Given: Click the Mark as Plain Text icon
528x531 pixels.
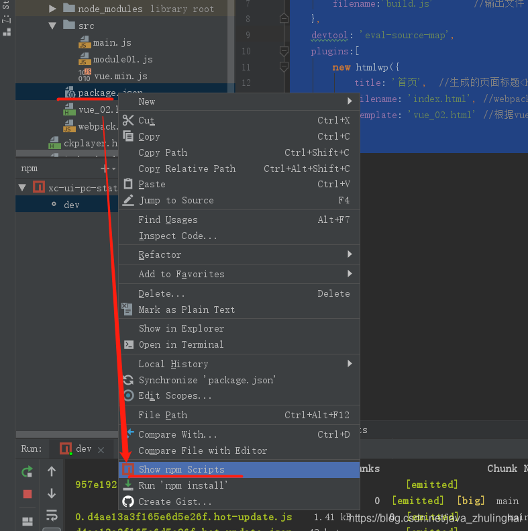Looking at the screenshot, I should [x=127, y=309].
